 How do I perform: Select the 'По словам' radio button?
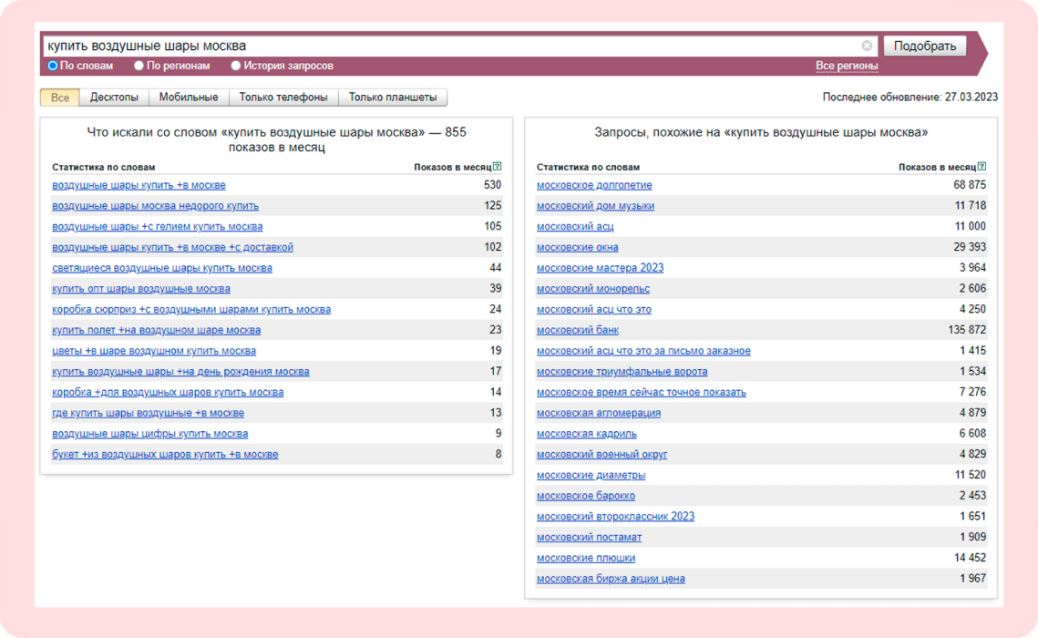53,66
